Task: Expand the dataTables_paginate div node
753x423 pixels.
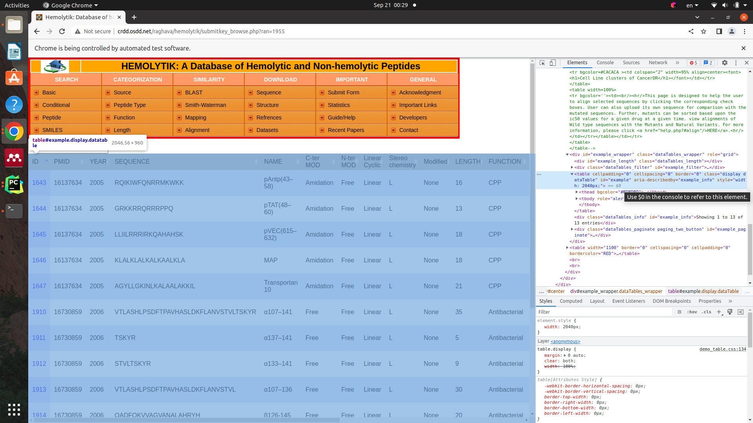Action: tap(572, 229)
